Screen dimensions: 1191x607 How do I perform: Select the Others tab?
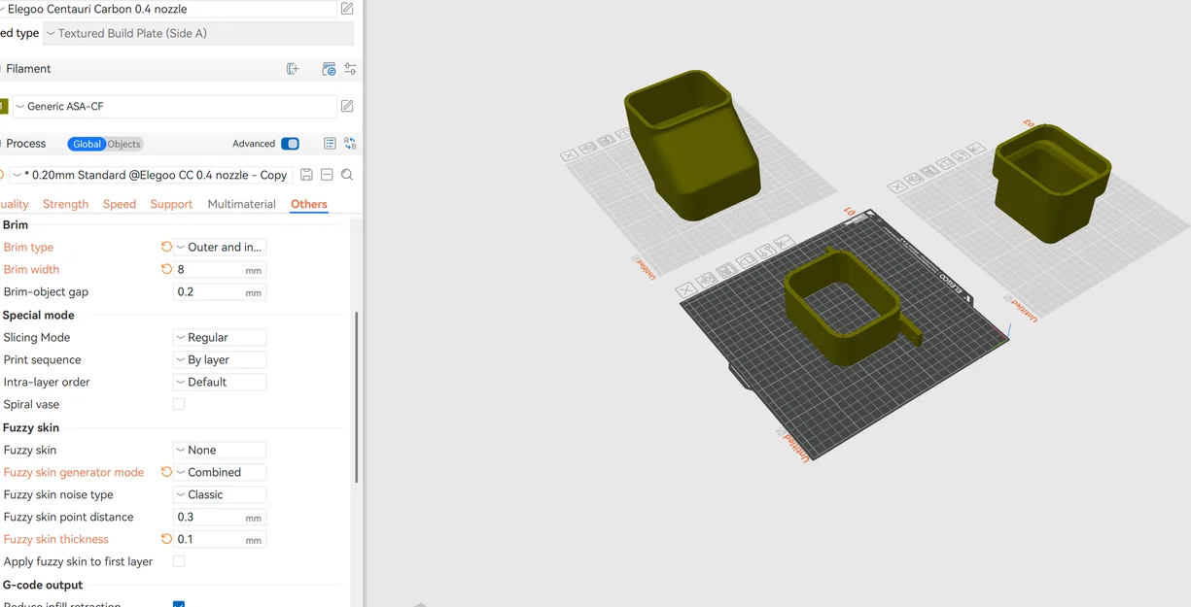click(x=309, y=204)
